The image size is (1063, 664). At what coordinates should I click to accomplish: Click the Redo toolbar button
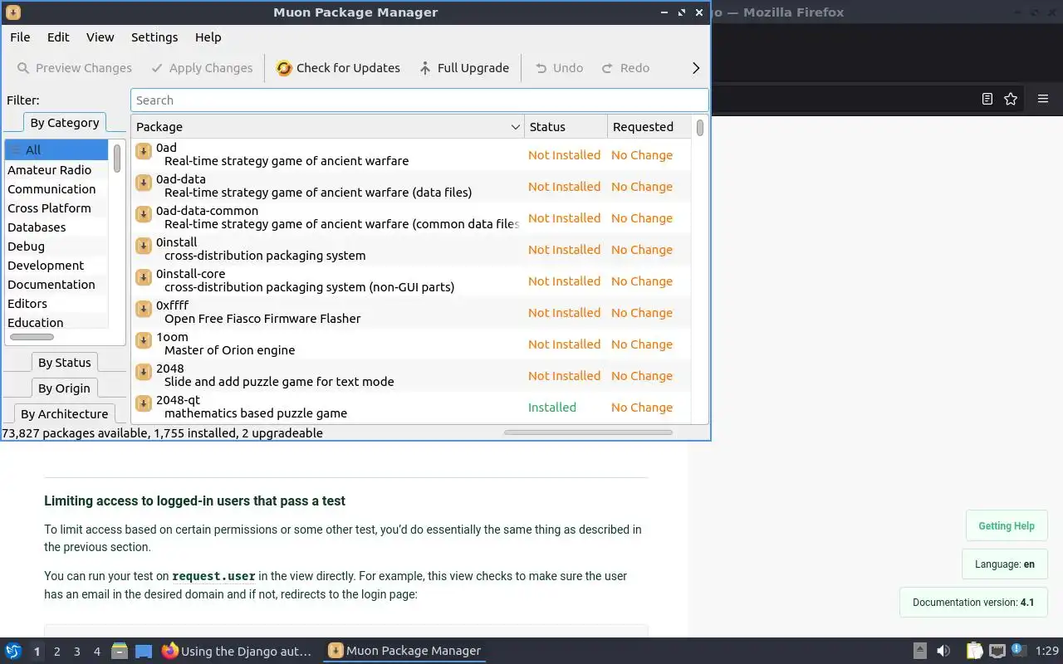625,68
